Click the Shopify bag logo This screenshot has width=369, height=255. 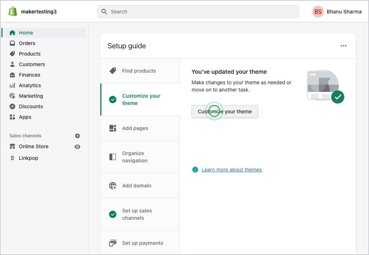12,11
